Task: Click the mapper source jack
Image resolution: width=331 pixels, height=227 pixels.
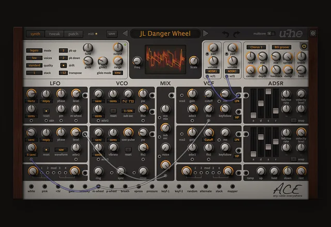Action: [x=232, y=186]
